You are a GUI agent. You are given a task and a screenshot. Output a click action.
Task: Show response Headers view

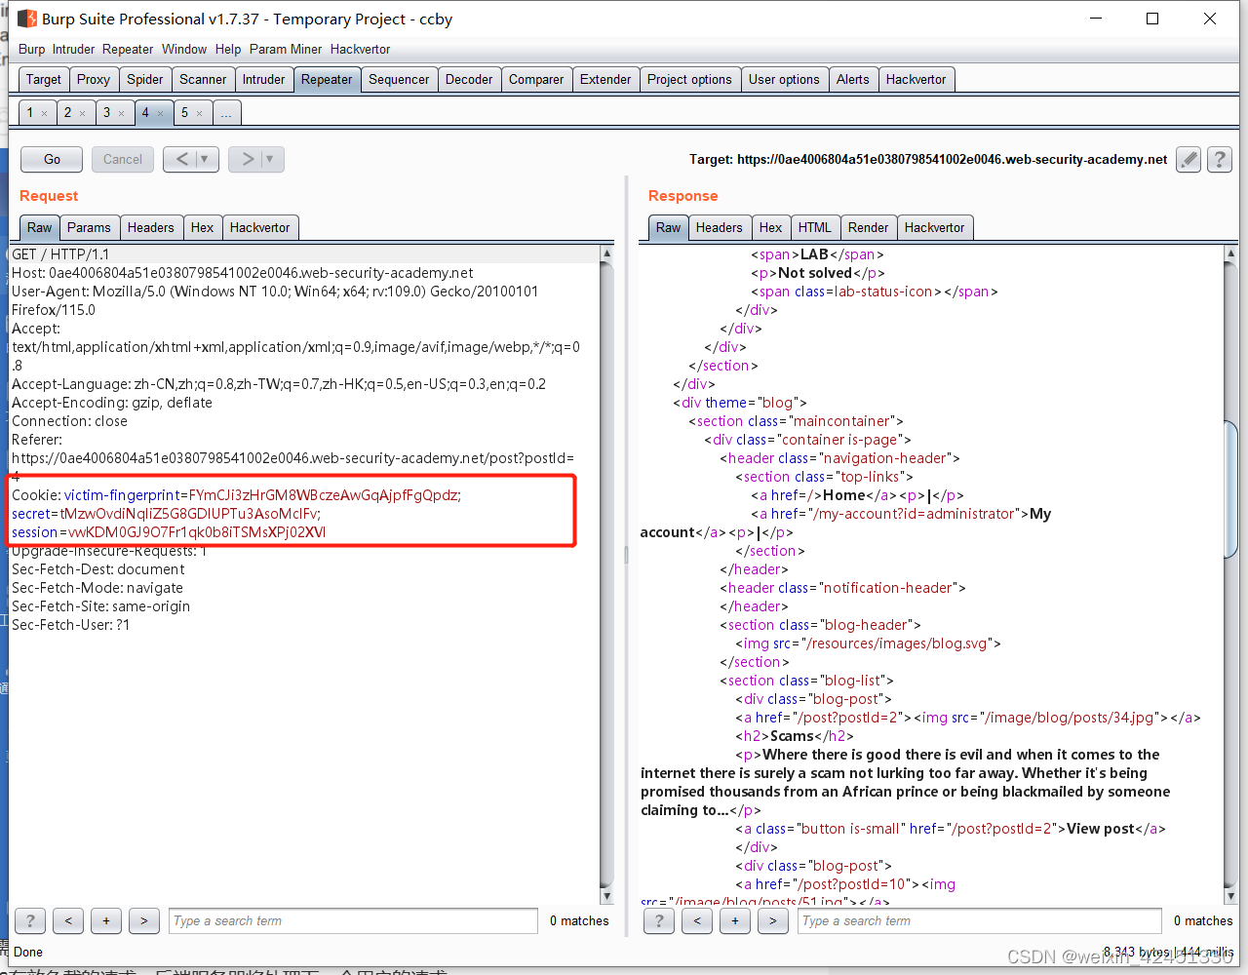coord(720,227)
